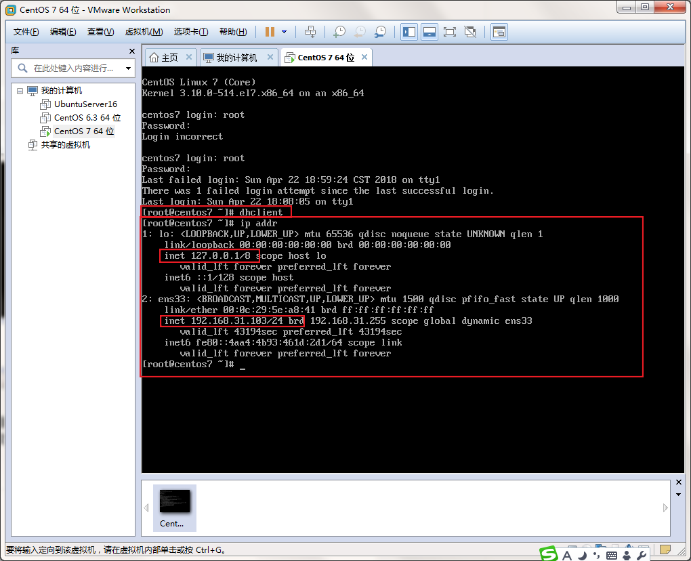Open the 查看(V) menu

(100, 32)
